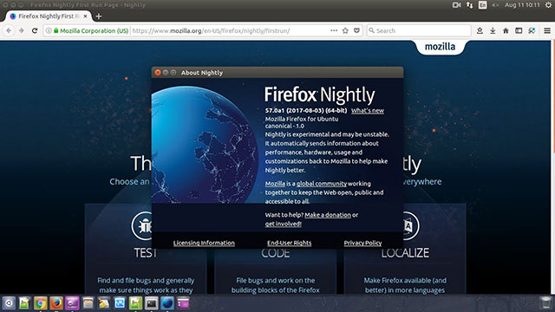Launch Google Chrome from the dock
Viewport: 555px width, 312px height.
pyautogui.click(x=41, y=303)
